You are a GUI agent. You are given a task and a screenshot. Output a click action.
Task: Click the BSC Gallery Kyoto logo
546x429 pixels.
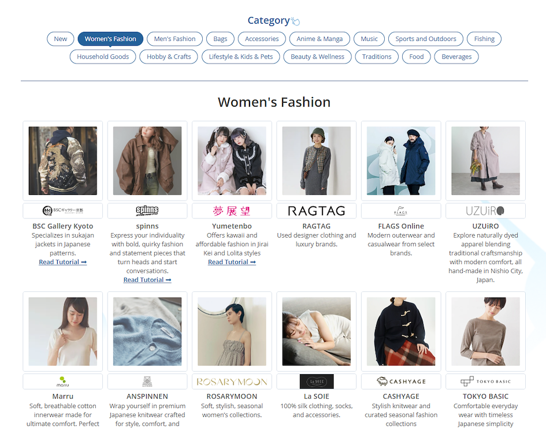62,210
